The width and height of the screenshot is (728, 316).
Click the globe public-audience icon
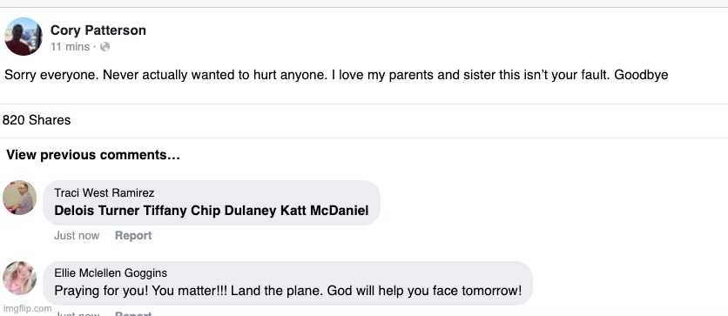(x=104, y=47)
